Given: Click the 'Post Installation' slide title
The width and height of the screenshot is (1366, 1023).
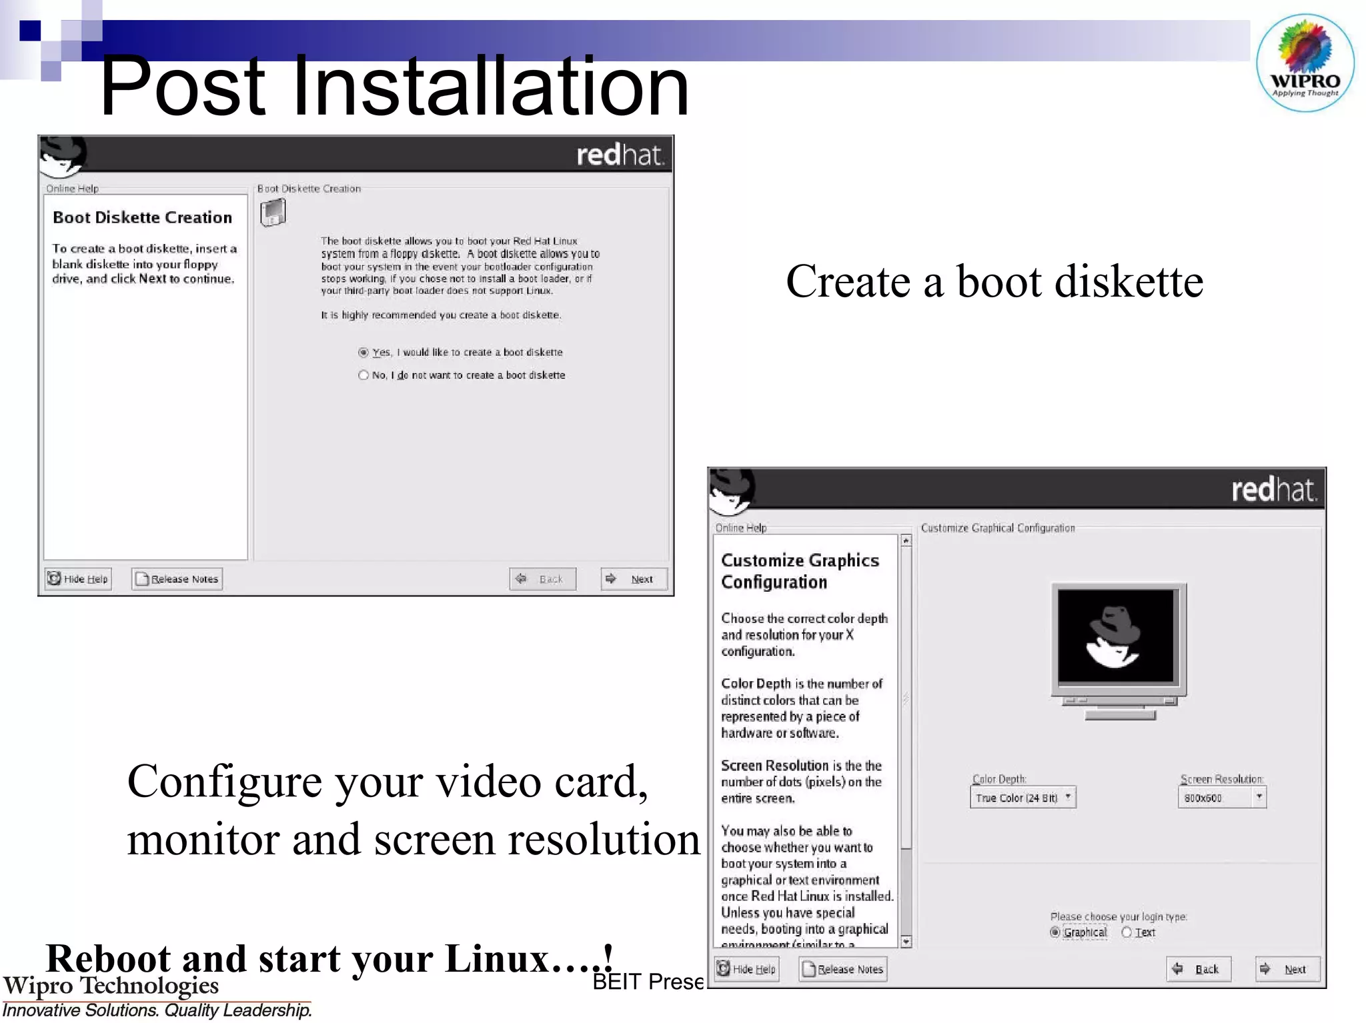Looking at the screenshot, I should point(394,85).
